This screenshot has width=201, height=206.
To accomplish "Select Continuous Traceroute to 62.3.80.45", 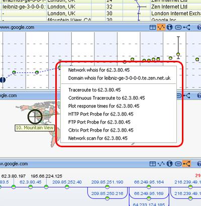I will (x=107, y=98).
